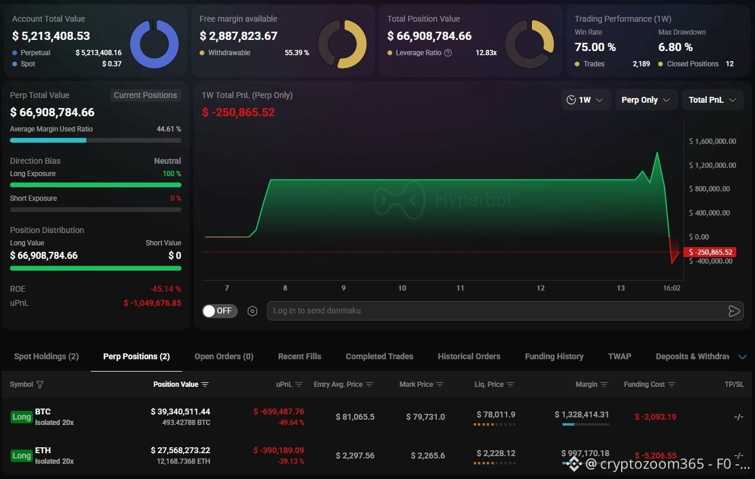Click Account Total Value donut chart
This screenshot has width=755, height=479.
pos(154,44)
